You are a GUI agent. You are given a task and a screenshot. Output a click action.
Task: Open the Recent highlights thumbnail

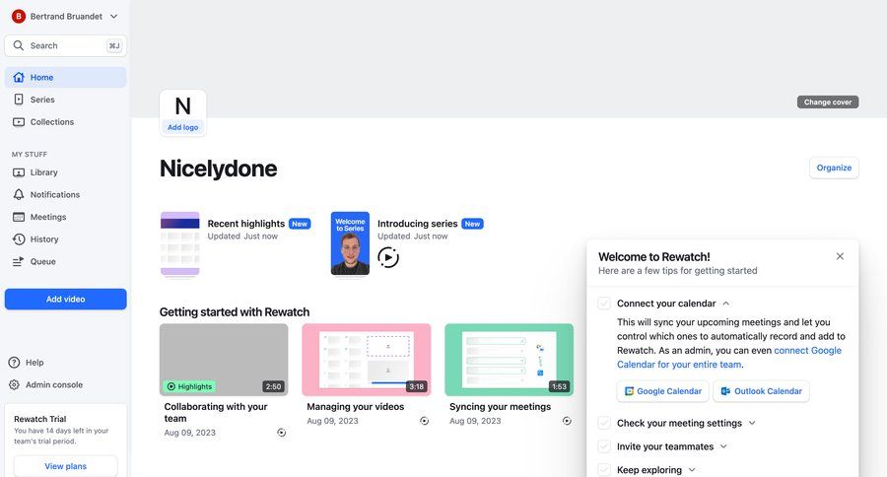(180, 243)
